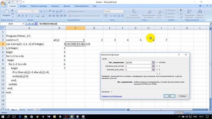The image size is (212, 119).
Task: Open the Разметка страницы tab
Action: tap(39, 6)
